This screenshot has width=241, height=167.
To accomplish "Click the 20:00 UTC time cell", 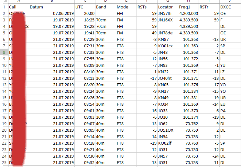I will (x=85, y=14).
